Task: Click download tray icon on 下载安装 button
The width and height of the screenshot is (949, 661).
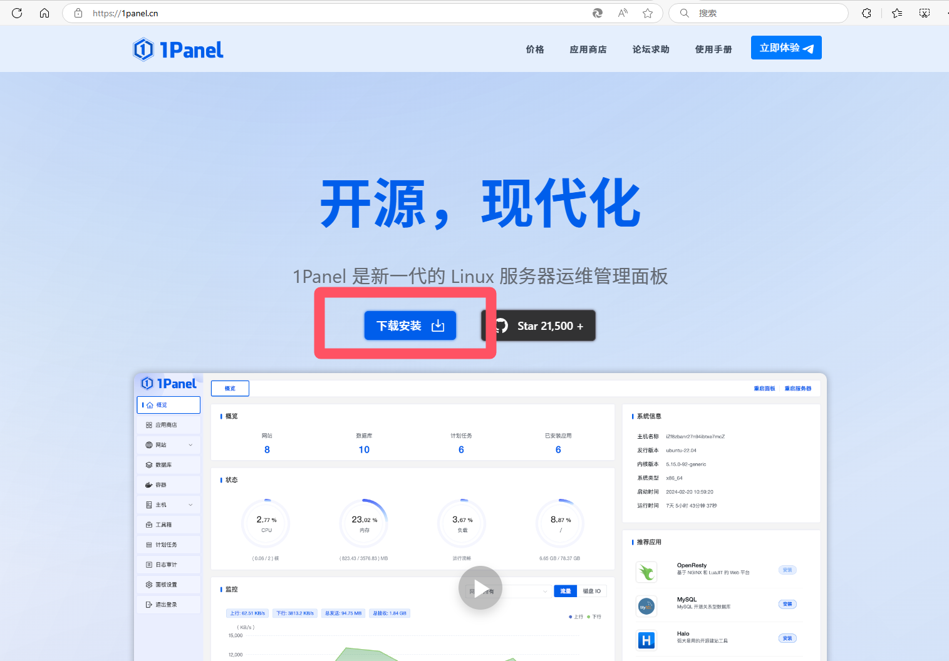Action: (x=438, y=325)
